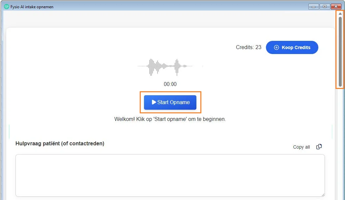The width and height of the screenshot is (345, 200).
Task: Click the scrollbar up arrow
Action: (340, 14)
